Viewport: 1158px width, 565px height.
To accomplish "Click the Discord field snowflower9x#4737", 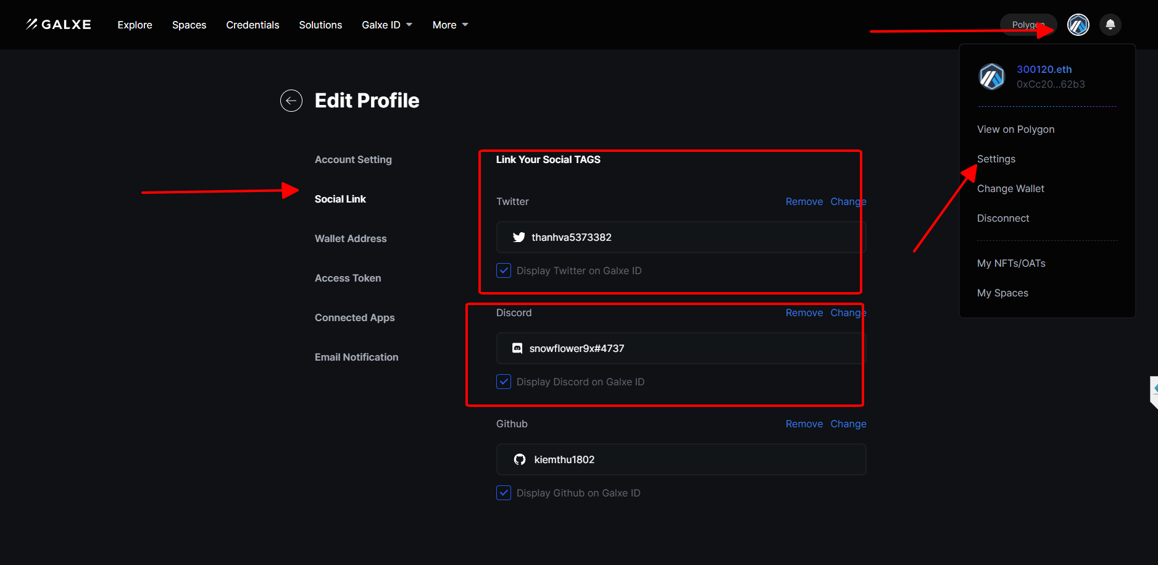I will click(x=681, y=348).
